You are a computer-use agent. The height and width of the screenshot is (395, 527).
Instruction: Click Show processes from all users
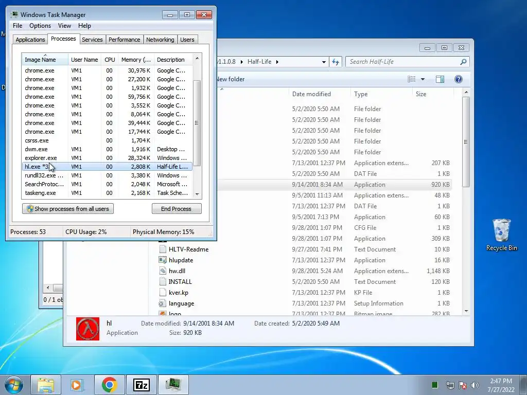point(67,209)
